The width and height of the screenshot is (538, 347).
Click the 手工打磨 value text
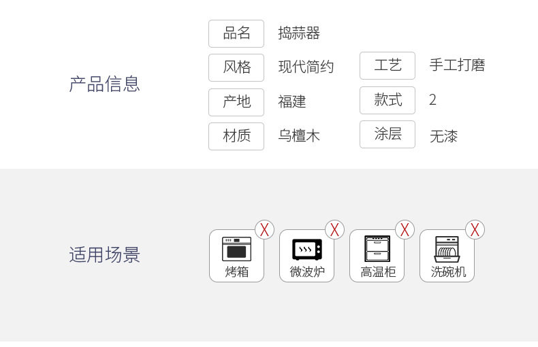(x=457, y=65)
